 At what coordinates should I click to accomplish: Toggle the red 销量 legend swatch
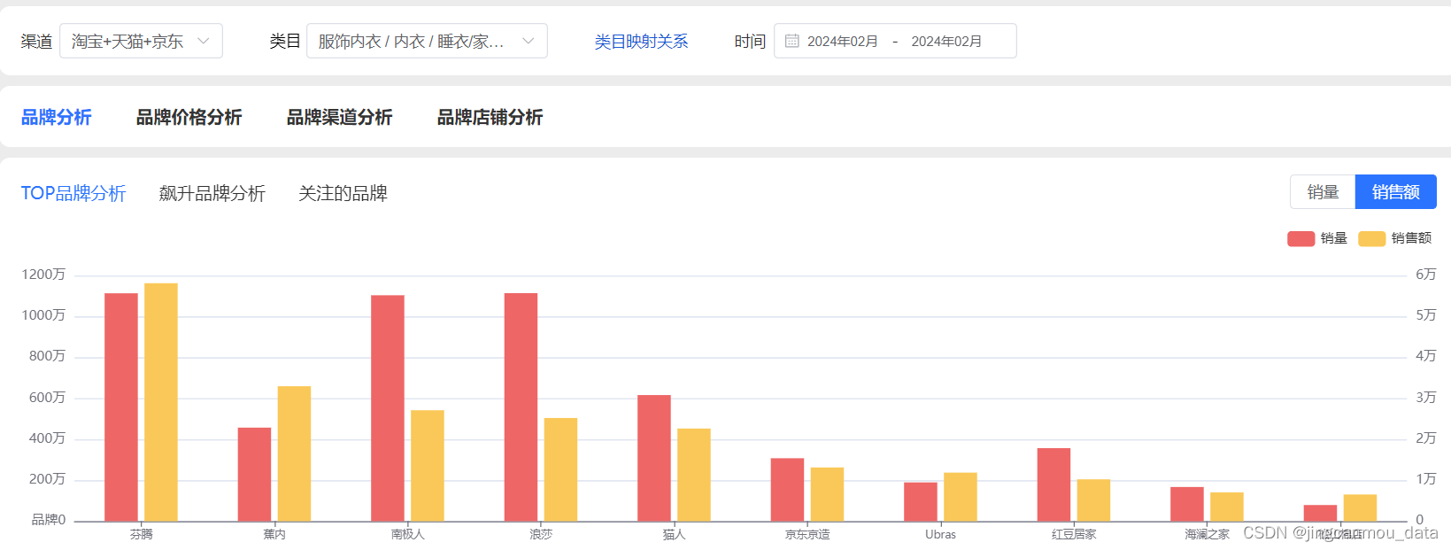[1300, 238]
